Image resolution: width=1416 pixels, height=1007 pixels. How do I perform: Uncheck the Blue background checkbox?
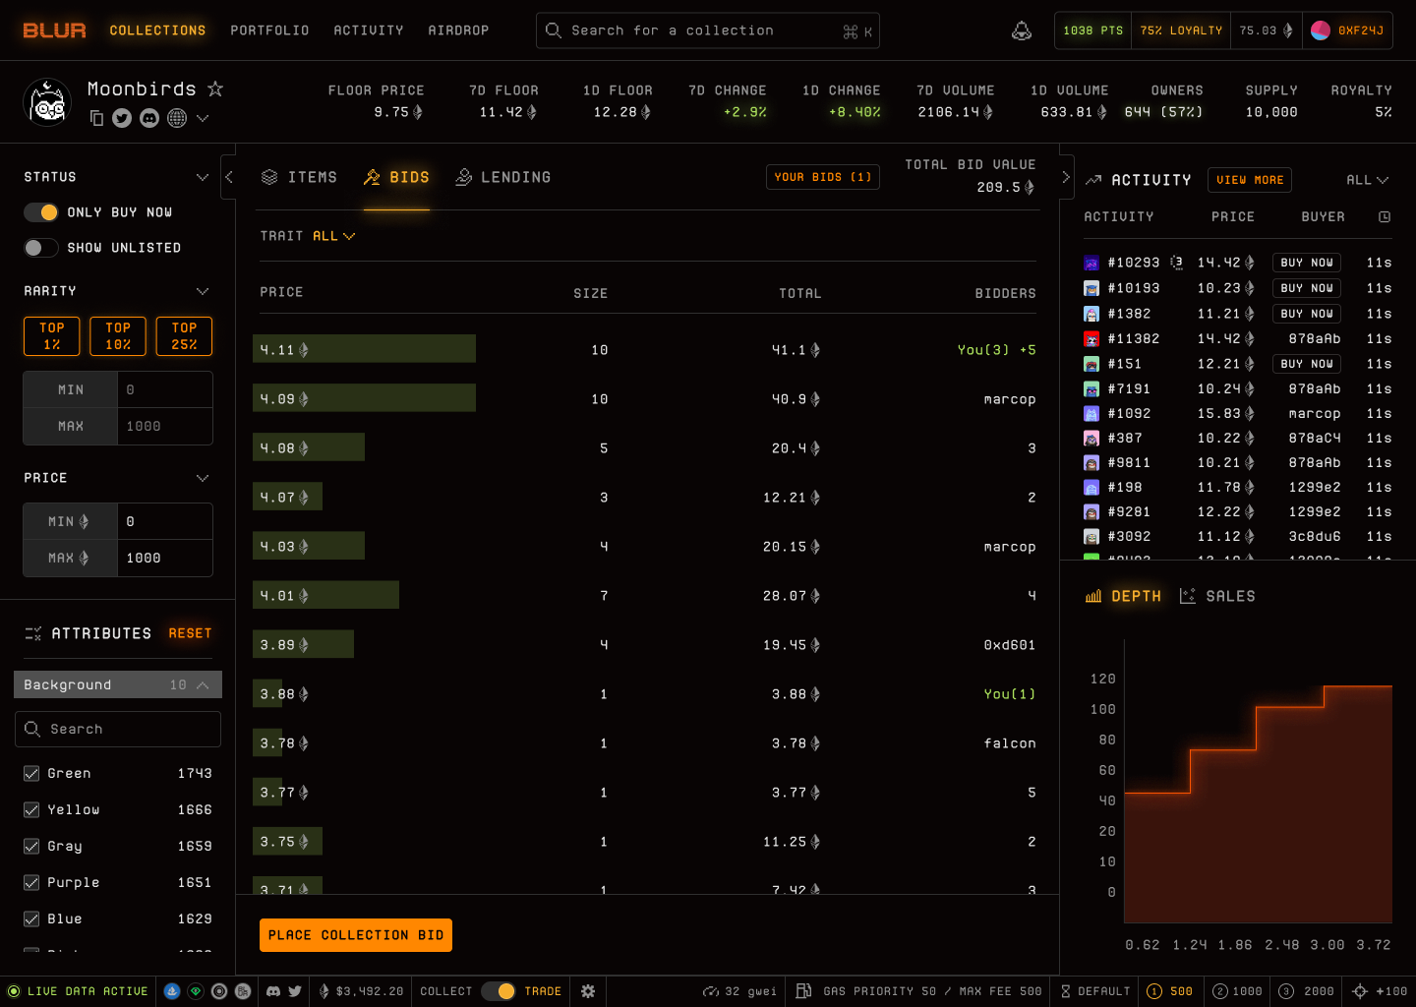click(x=31, y=919)
